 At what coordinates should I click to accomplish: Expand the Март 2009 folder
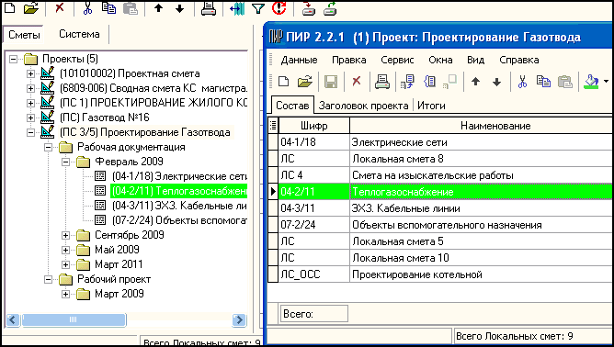tap(66, 294)
